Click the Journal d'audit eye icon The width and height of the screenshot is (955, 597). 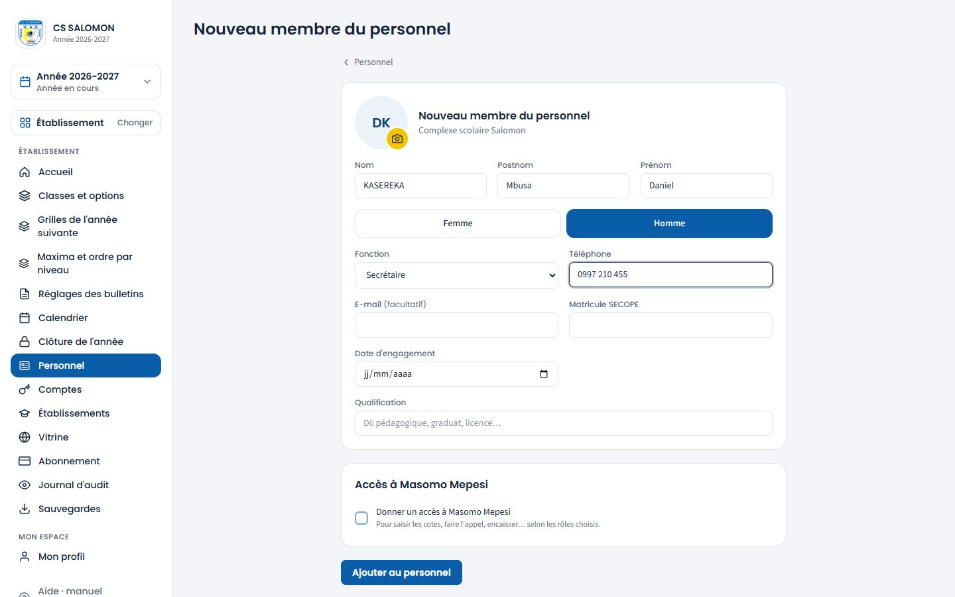tap(25, 485)
